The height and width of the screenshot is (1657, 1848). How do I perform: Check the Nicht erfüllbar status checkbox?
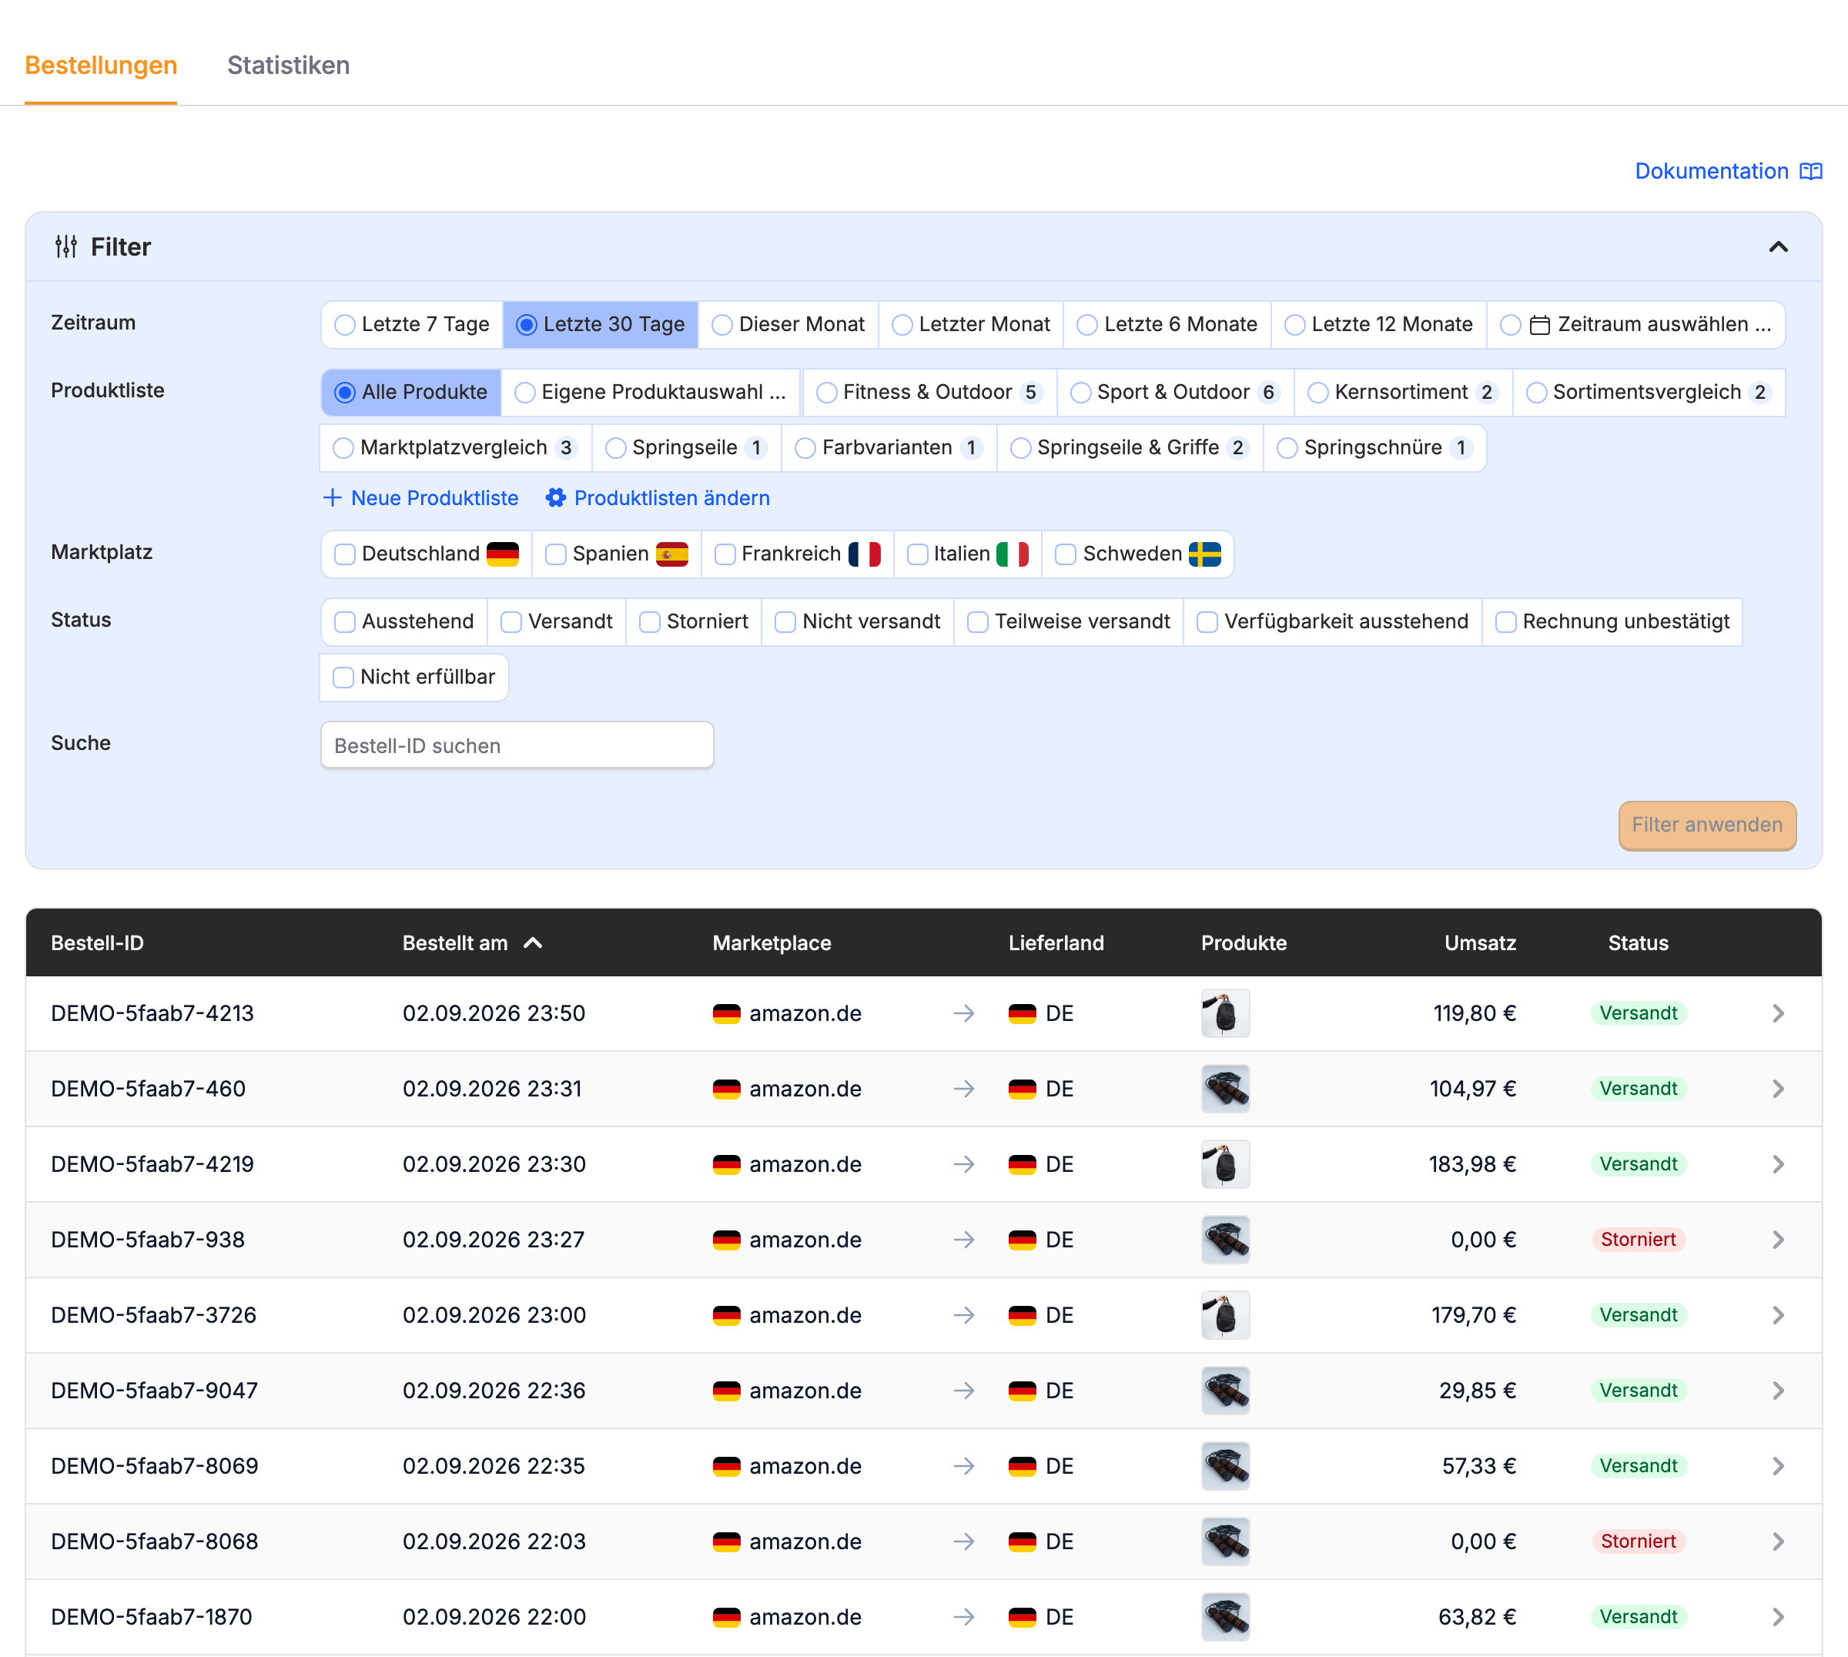343,678
